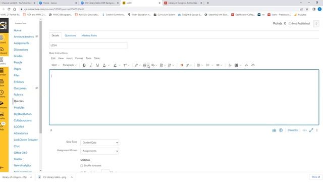The image size is (323, 182).
Task: Click inside the quiz instructions text area
Action: tap(184, 98)
